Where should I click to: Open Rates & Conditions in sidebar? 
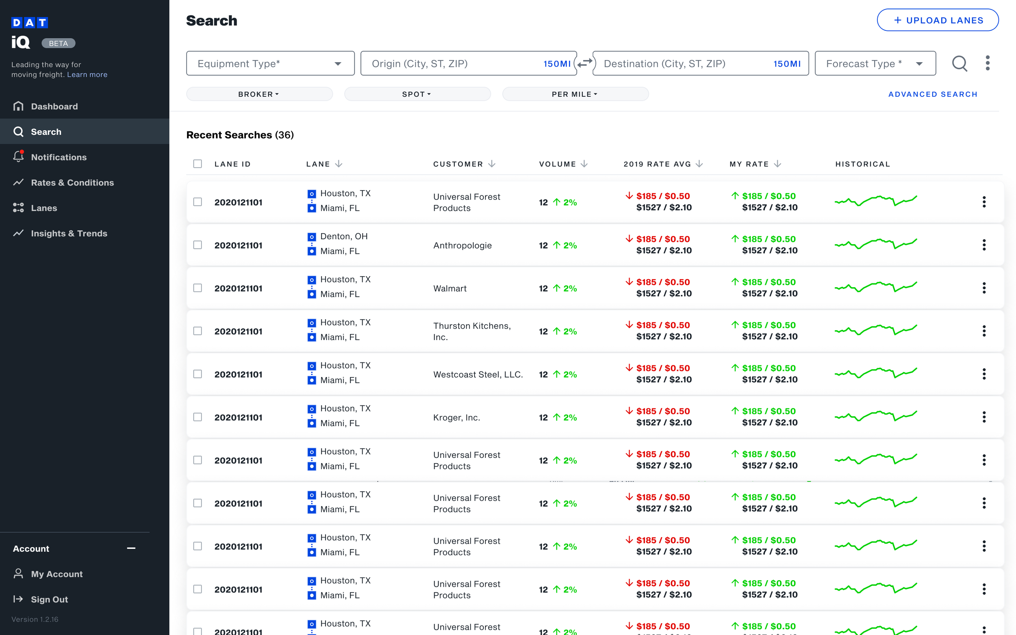coord(72,182)
